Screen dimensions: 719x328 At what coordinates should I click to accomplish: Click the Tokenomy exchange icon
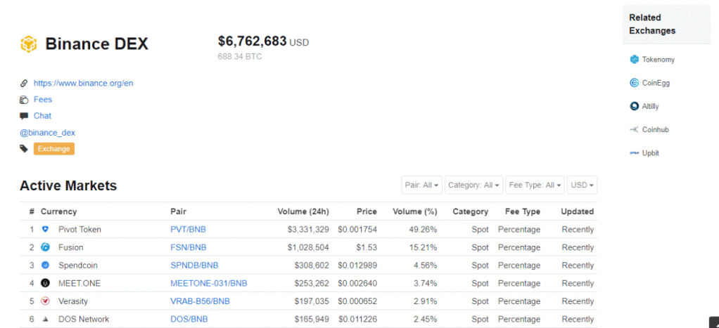click(x=634, y=60)
